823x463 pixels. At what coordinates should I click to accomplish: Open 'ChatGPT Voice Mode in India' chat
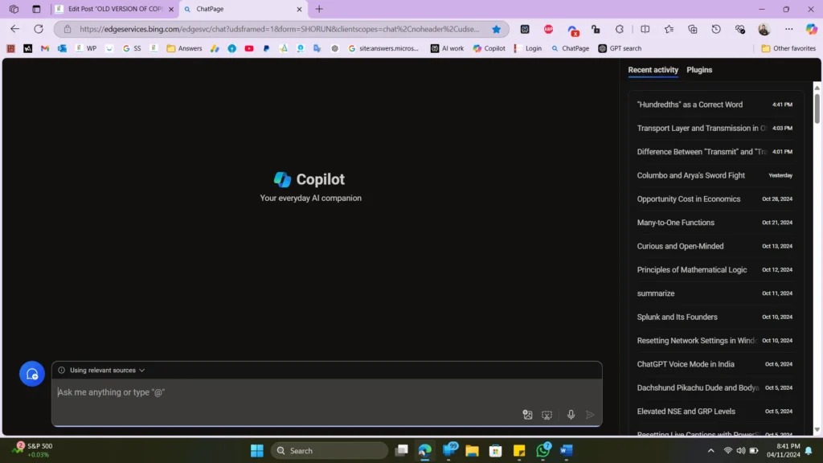(714, 364)
